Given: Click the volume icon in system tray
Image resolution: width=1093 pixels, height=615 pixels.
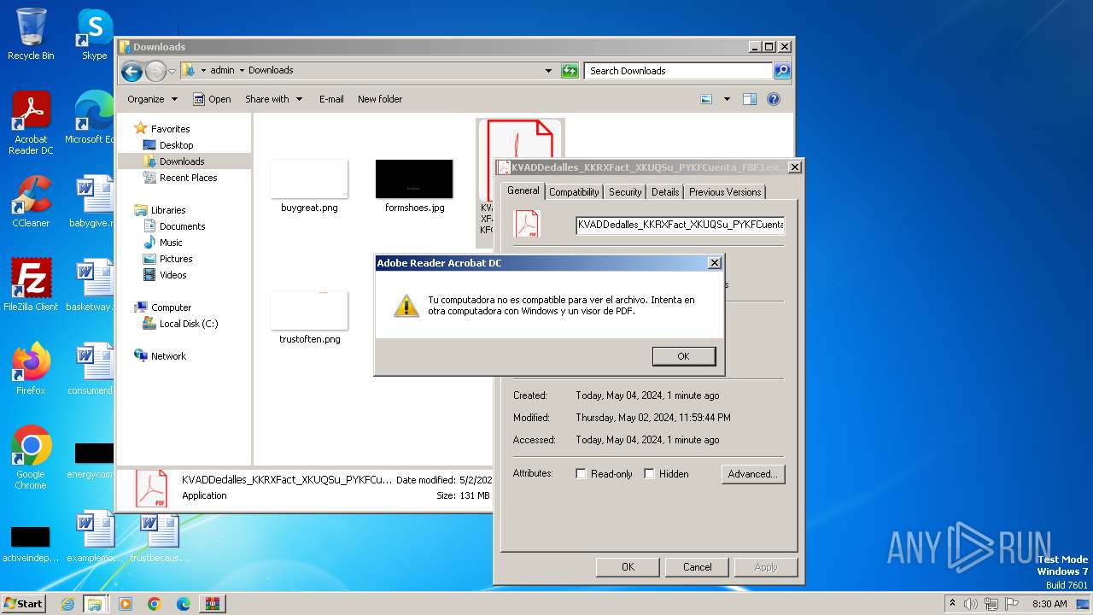Looking at the screenshot, I should 970,604.
